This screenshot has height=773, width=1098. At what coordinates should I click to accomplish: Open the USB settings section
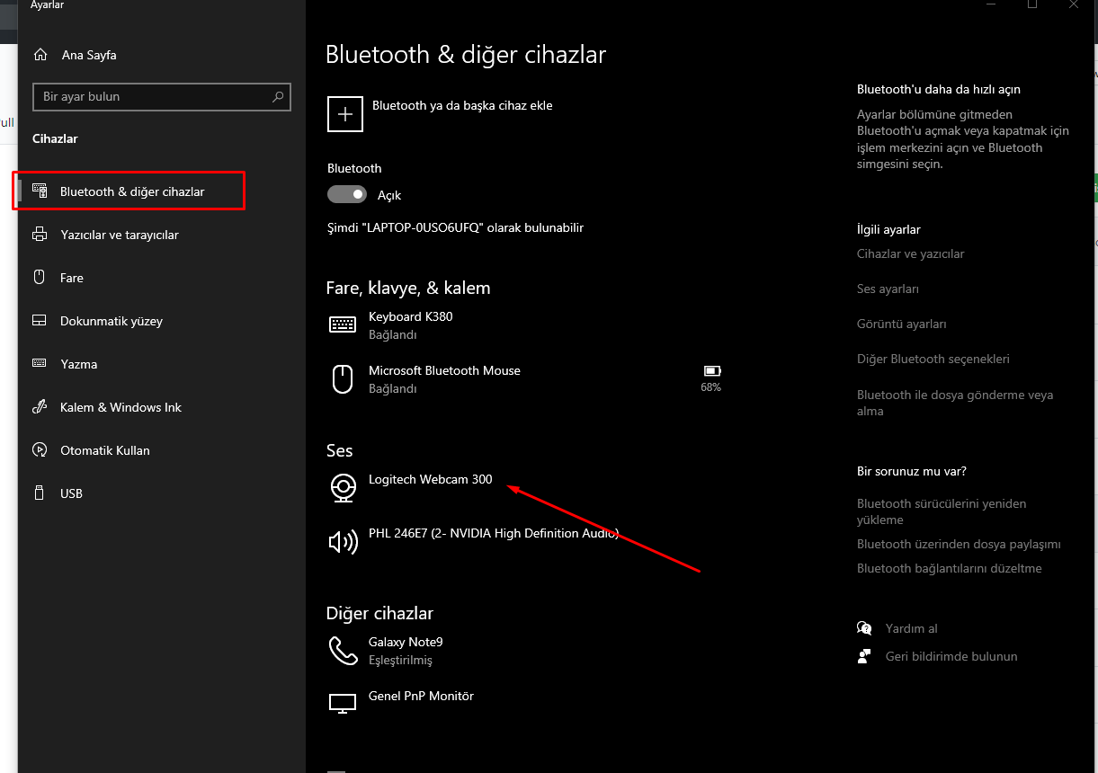click(71, 493)
